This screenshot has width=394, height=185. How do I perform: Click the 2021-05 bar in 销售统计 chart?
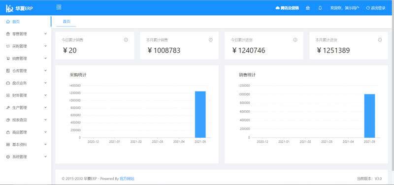click(x=370, y=116)
